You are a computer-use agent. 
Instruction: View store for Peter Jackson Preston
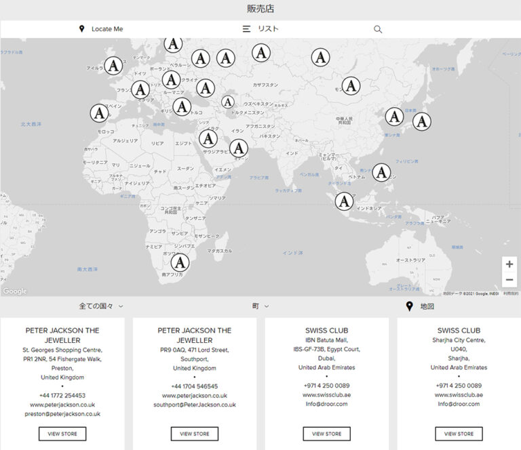click(62, 434)
